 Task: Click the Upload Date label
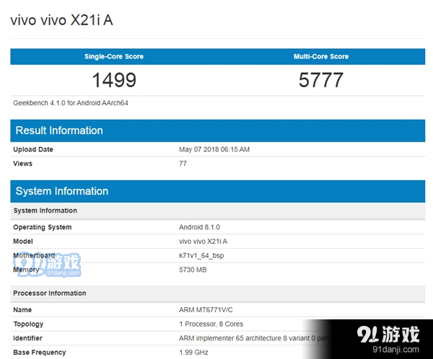point(33,149)
